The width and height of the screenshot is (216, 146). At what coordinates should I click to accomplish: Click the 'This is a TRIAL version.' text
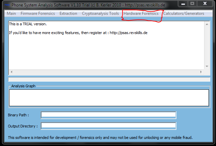pyautogui.click(x=28, y=24)
